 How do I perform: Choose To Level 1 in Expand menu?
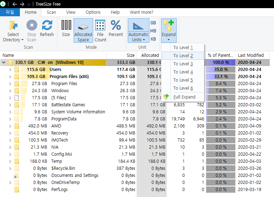(183, 47)
